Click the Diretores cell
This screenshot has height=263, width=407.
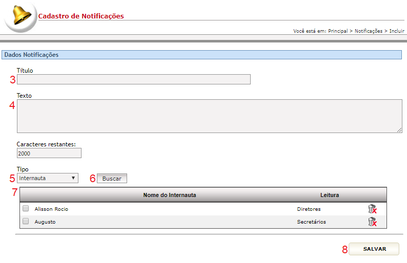click(x=309, y=209)
